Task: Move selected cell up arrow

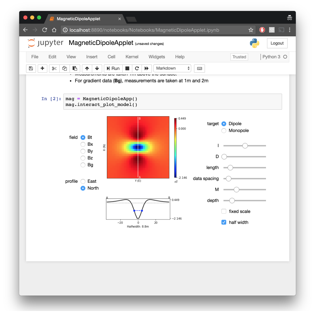Action: pos(87,69)
